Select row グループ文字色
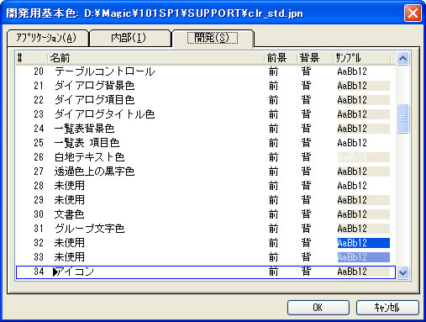This screenshot has width=426, height=322. click(x=206, y=229)
